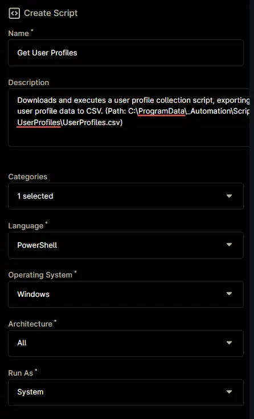Click the Operating System label
The width and height of the screenshot is (254, 419).
click(x=40, y=275)
